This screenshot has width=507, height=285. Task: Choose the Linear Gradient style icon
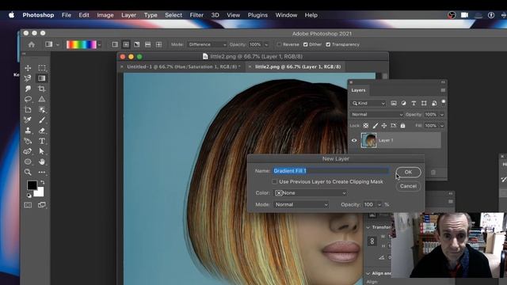pyautogui.click(x=115, y=44)
